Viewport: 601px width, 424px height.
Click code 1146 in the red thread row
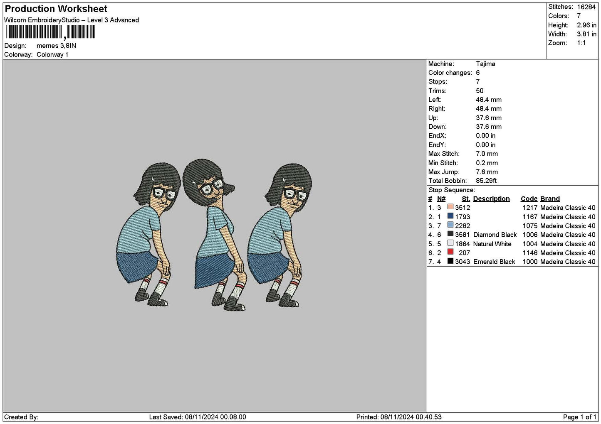(x=530, y=253)
